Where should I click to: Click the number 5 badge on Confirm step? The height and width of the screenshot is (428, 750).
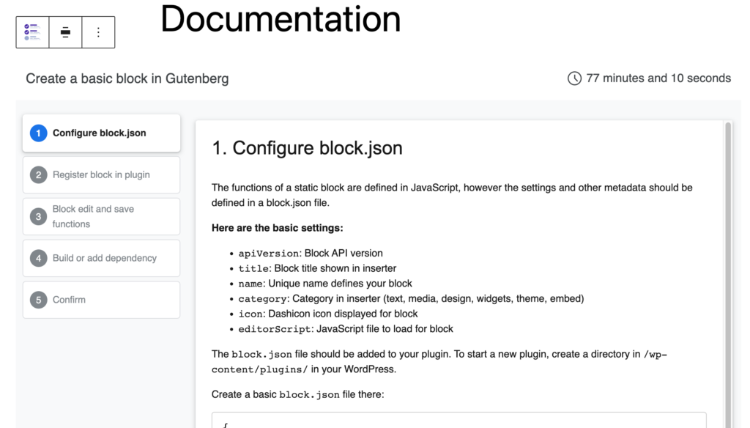click(x=38, y=300)
